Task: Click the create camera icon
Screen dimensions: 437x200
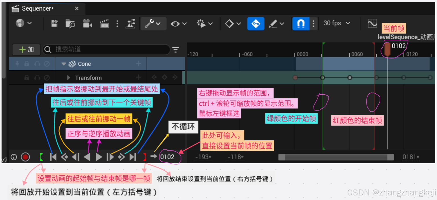Action: (x=87, y=23)
